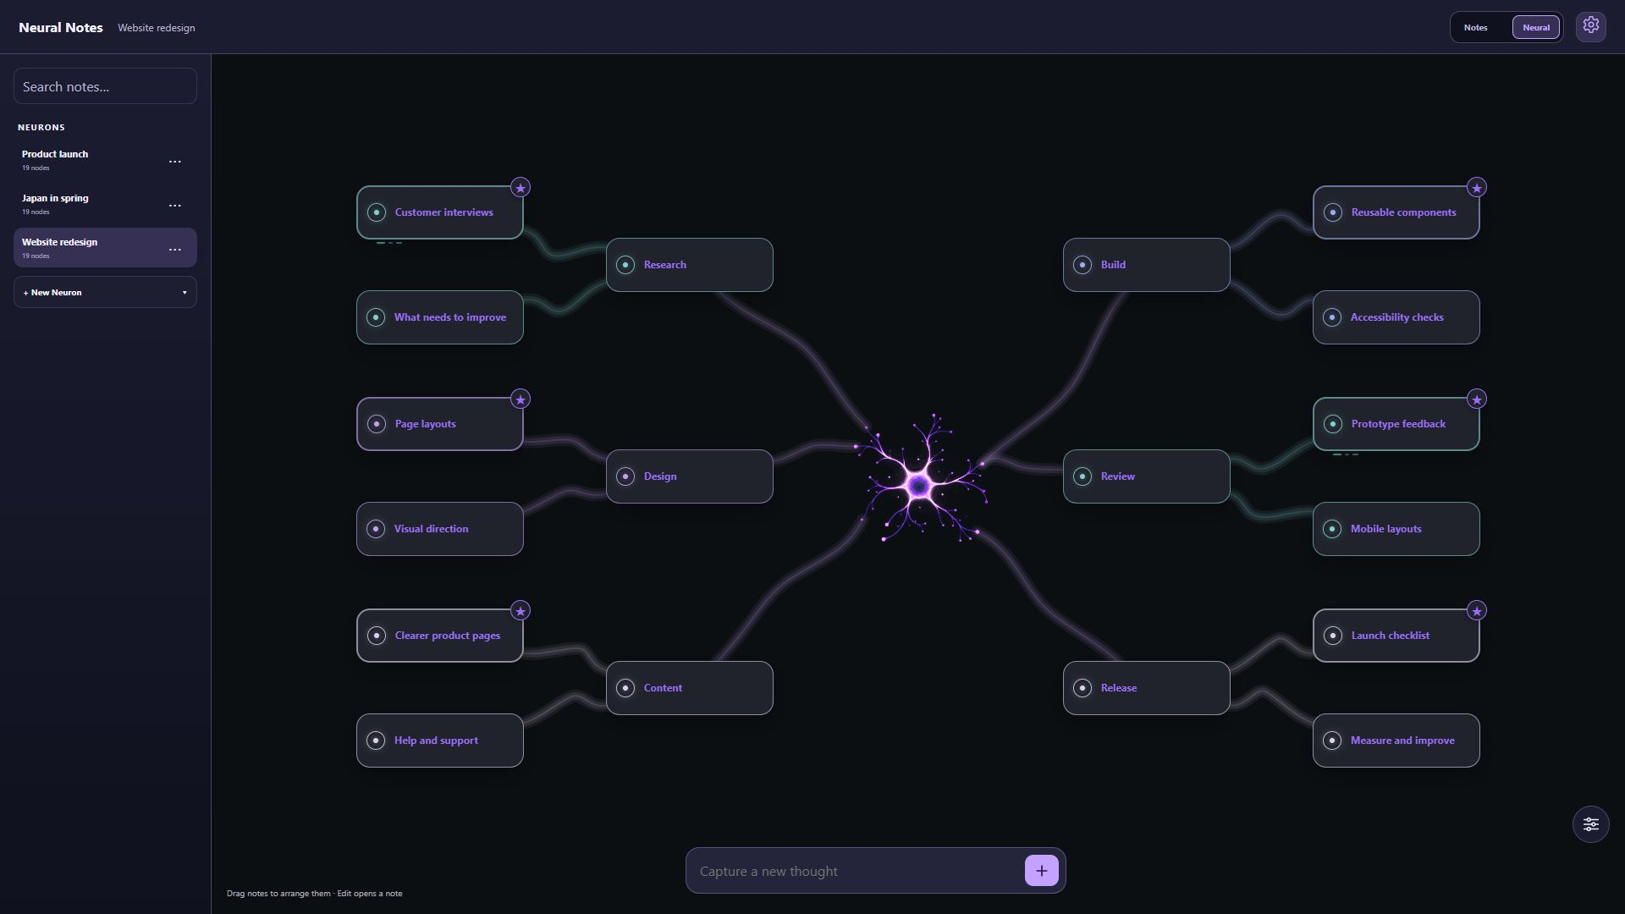This screenshot has width=1625, height=914.
Task: Select the Product launch neuron
Action: click(105, 160)
